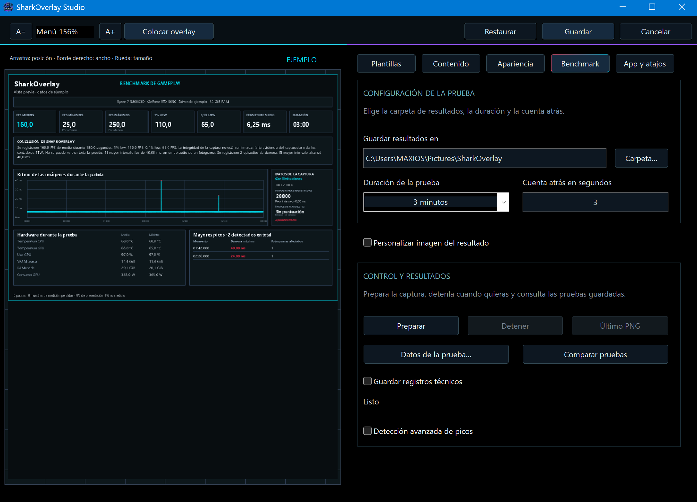Click Colocar overlay button
Screen dimensions: 697x502
tap(169, 31)
